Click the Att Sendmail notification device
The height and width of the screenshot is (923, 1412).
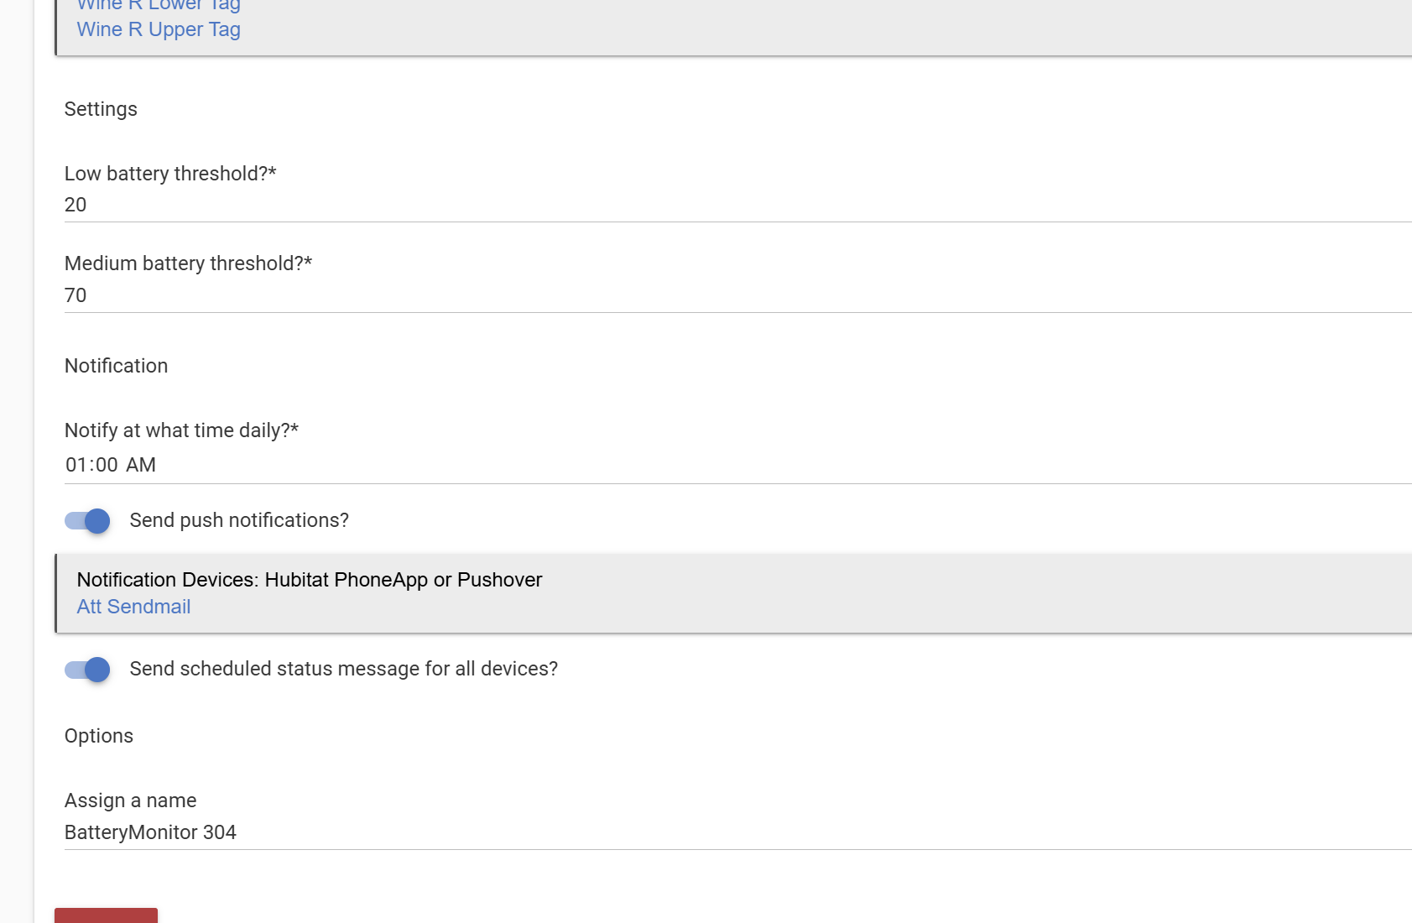(133, 607)
